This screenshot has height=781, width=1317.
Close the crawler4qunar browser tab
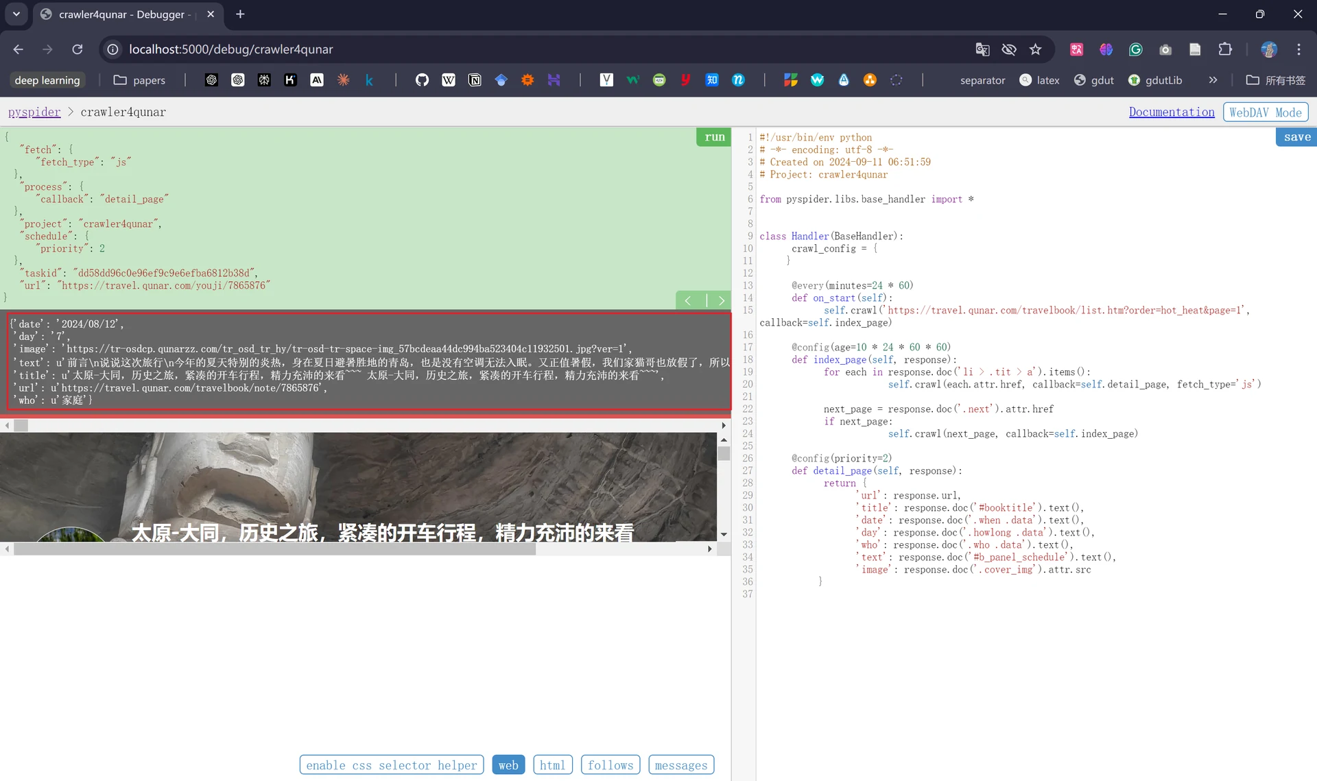point(211,14)
